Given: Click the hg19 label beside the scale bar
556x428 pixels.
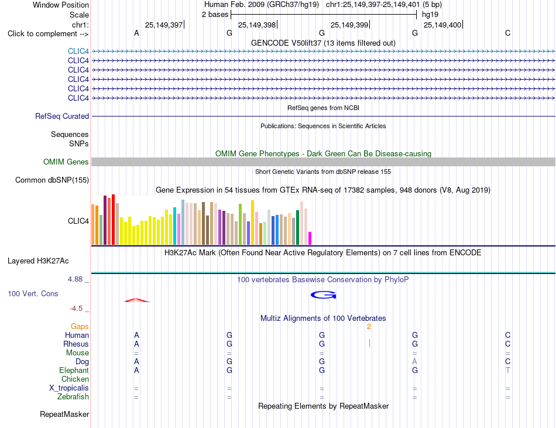Looking at the screenshot, I should 430,15.
